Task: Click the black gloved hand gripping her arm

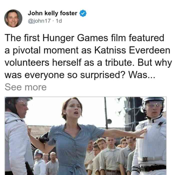Action: pyautogui.click(x=44, y=138)
